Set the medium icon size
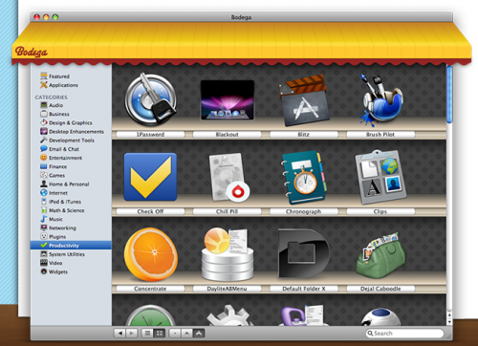This screenshot has height=346, width=478. (x=186, y=334)
